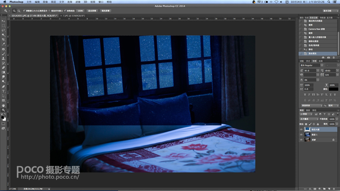
Task: Open the Apple menu
Action: [4, 2]
